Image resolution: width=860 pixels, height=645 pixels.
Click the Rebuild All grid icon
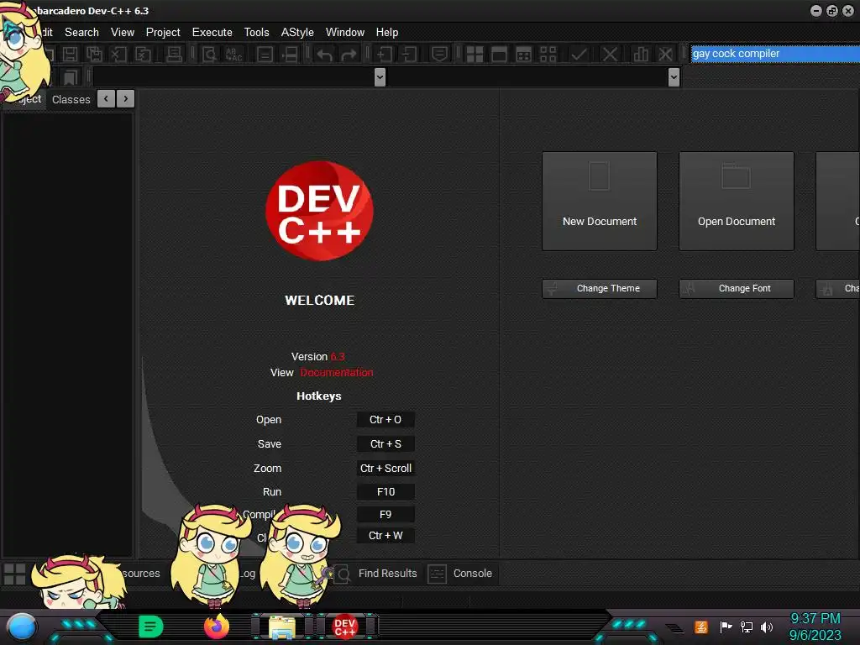pyautogui.click(x=548, y=55)
